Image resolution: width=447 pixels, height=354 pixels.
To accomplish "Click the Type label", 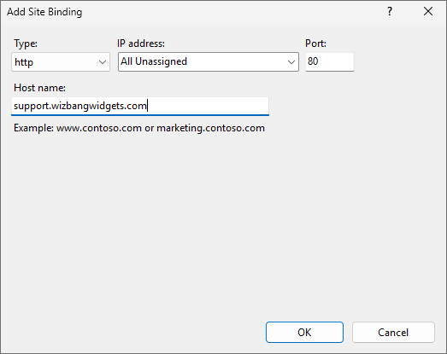I will 26,44.
